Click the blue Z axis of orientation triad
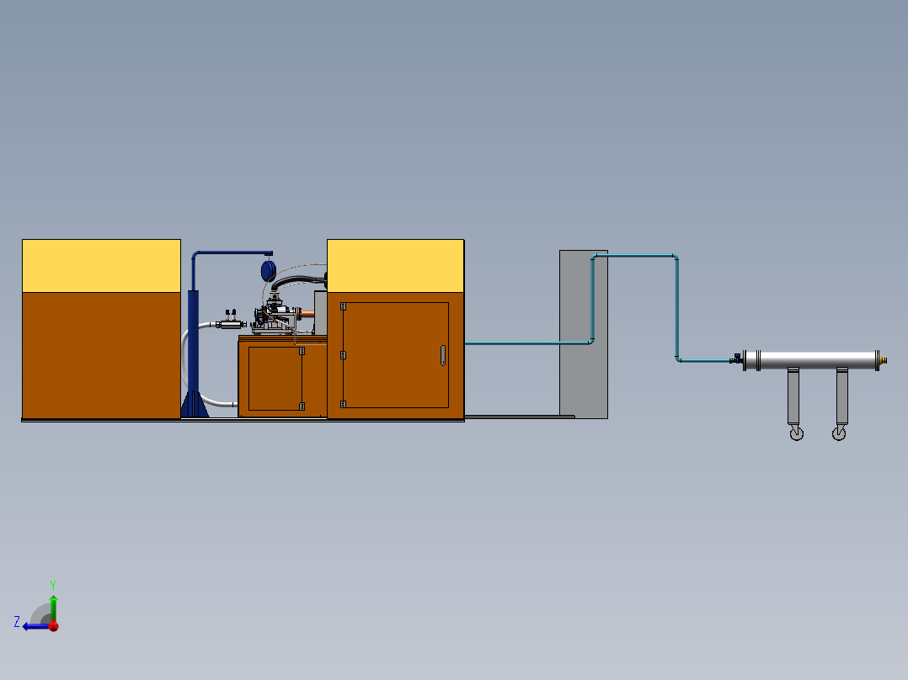 tap(35, 626)
